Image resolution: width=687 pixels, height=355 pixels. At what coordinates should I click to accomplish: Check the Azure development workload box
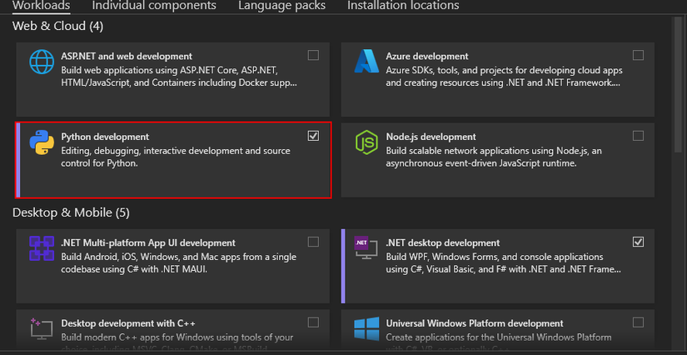pos(639,55)
